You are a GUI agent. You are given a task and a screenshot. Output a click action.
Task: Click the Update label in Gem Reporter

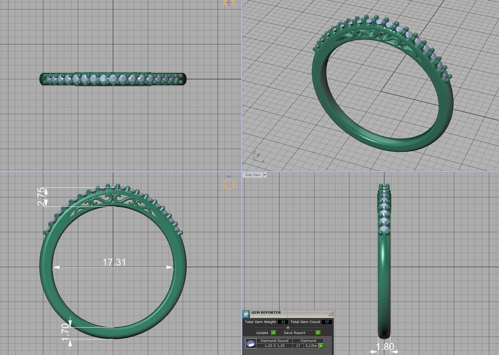point(262,333)
